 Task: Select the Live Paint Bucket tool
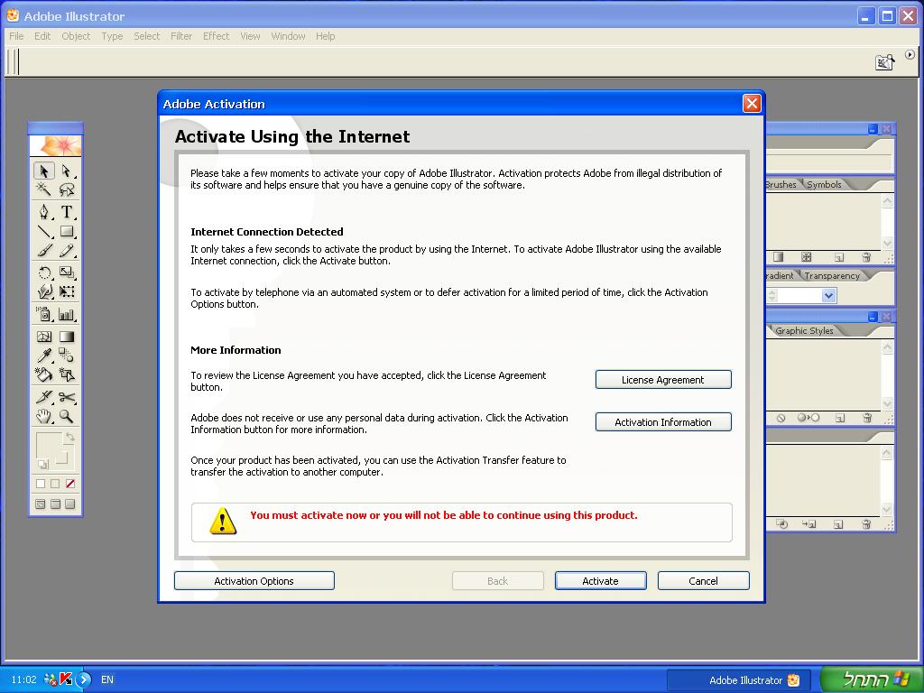(x=43, y=374)
